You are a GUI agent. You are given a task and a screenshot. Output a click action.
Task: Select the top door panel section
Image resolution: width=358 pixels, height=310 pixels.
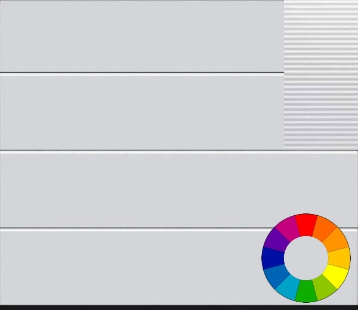point(142,36)
